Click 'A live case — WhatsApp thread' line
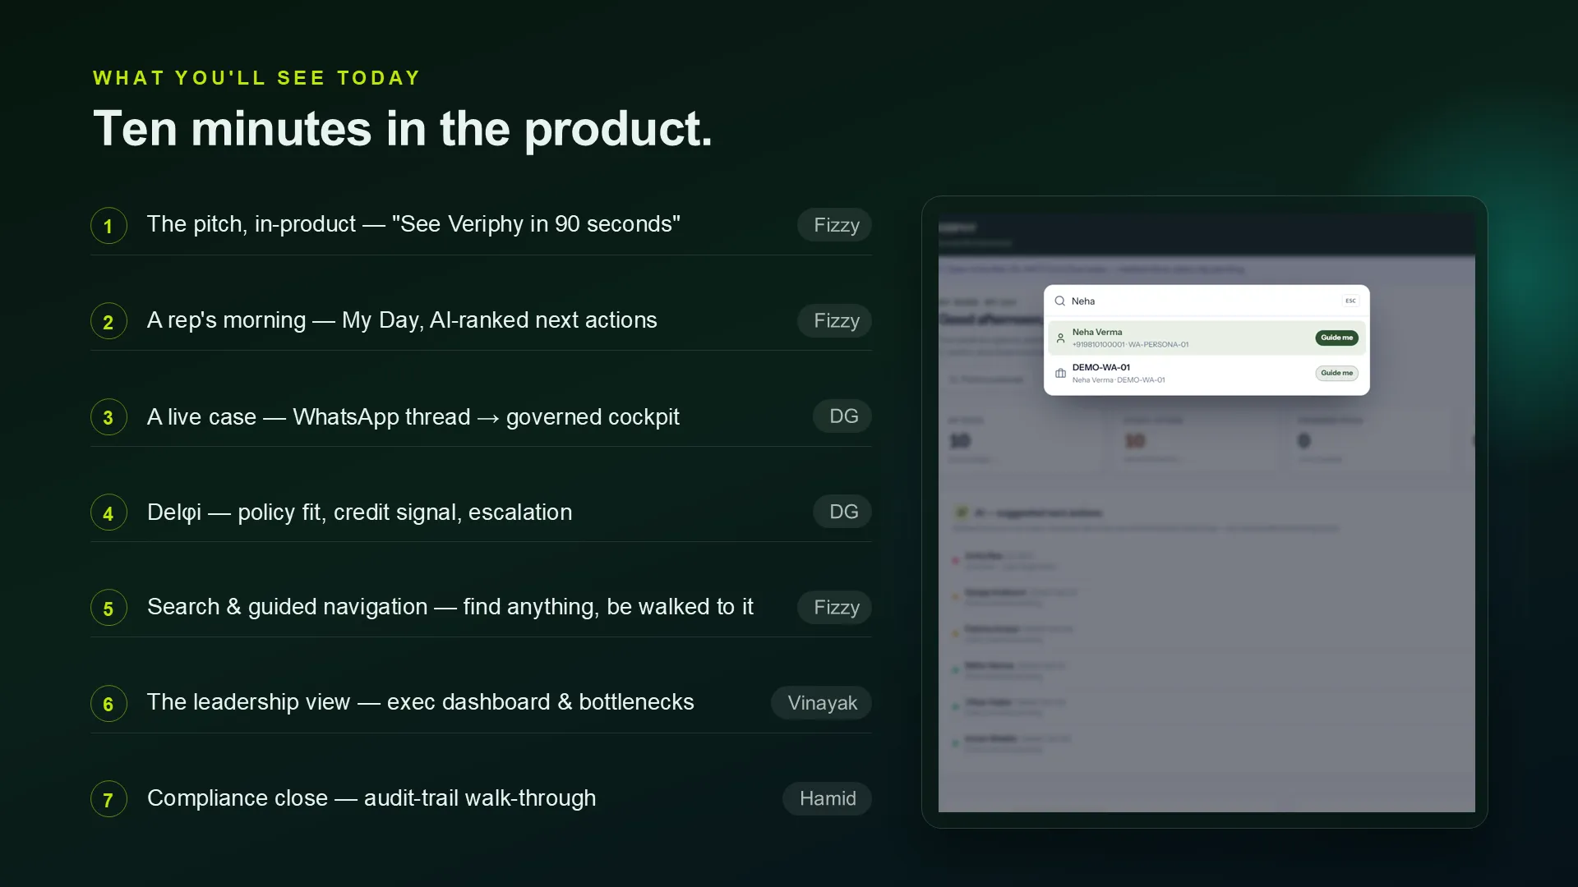The height and width of the screenshot is (887, 1578). pyautogui.click(x=413, y=417)
